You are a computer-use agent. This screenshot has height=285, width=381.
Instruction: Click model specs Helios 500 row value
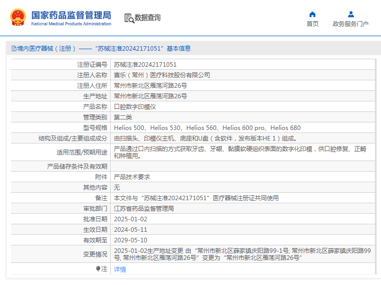pos(207,128)
